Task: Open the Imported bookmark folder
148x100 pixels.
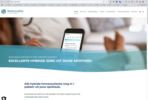Action: (82, 5)
